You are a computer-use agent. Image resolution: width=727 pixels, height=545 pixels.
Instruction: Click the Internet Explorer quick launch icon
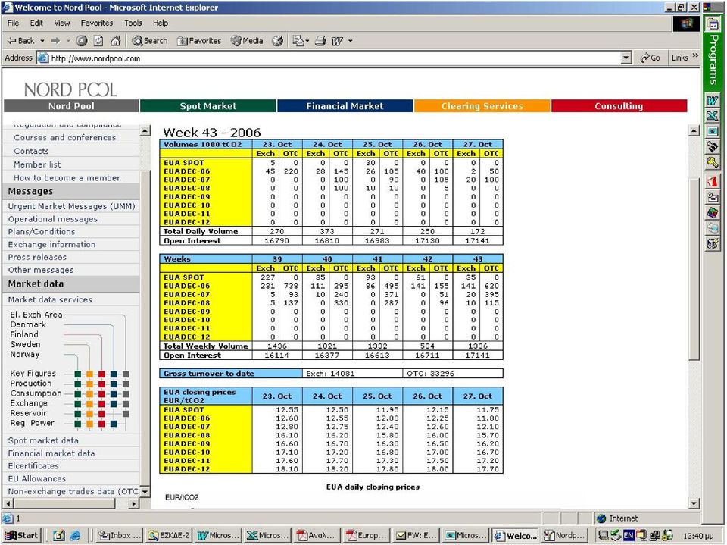click(x=75, y=535)
